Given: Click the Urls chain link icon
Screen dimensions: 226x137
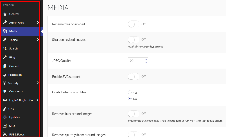Looking at the screenshot, I should tap(5, 109).
